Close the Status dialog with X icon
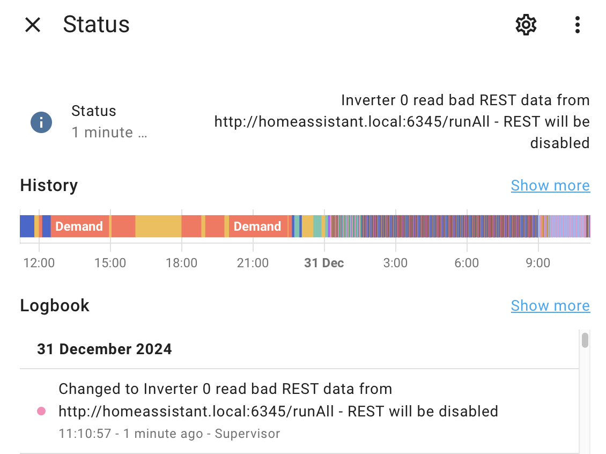 [33, 25]
